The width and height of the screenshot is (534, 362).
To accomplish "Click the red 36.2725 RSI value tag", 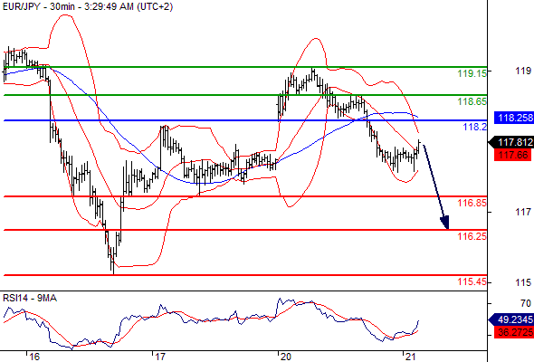I will [514, 332].
